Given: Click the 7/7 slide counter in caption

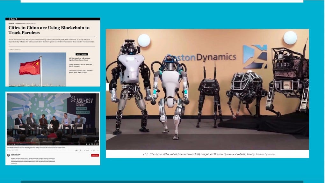Looking at the screenshot, I should click(145, 154).
